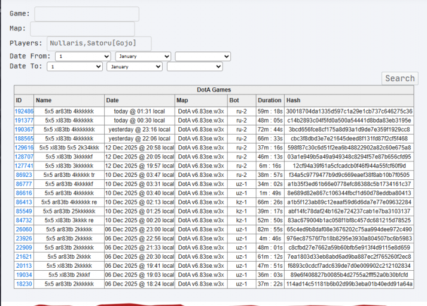Click the Map input field
Image resolution: width=427 pixels, height=306 pixels.
(x=83, y=29)
